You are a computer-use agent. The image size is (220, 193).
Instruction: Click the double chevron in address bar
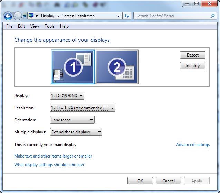(x=37, y=16)
